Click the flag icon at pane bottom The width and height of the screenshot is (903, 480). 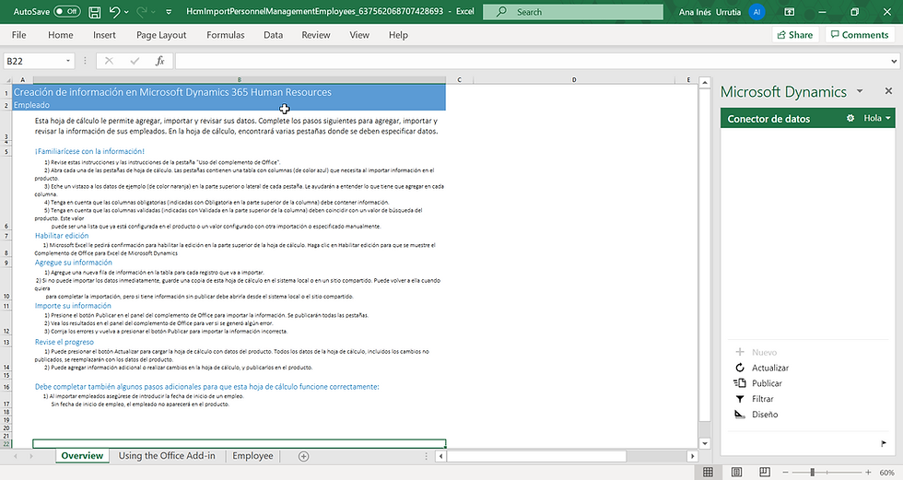pos(884,443)
